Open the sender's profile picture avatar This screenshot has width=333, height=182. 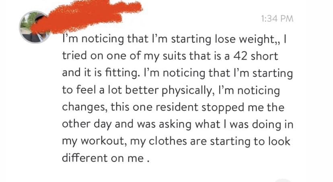coord(35,27)
